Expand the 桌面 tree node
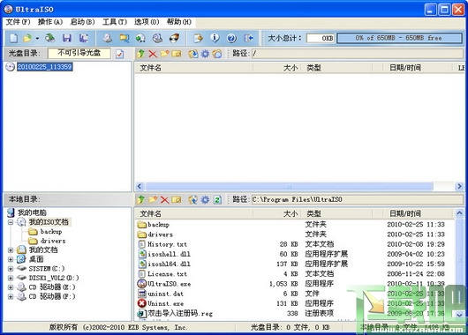 click(x=11, y=259)
